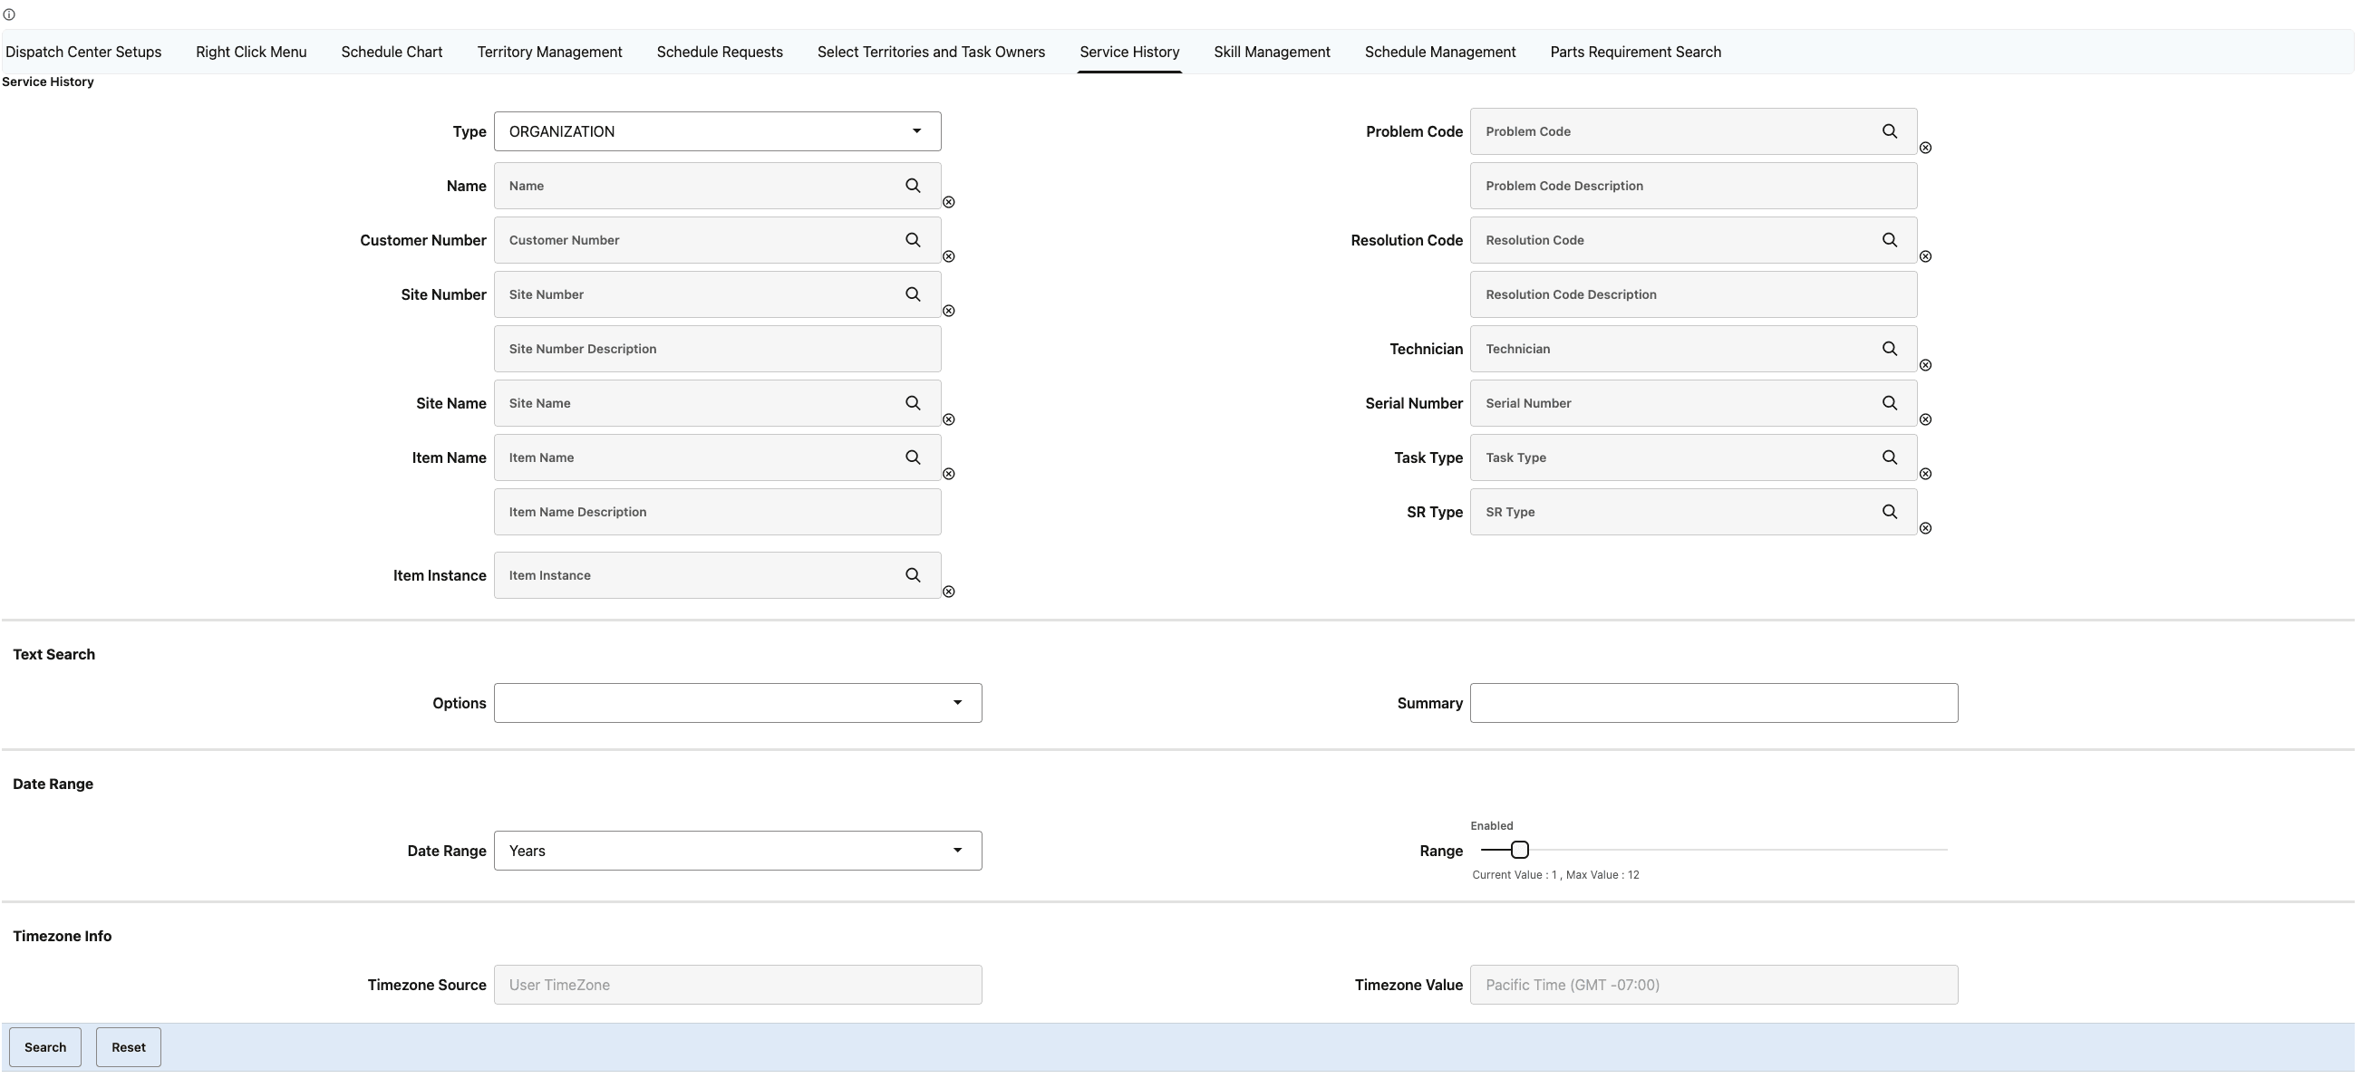Open the Date Range dropdown set to Years
The width and height of the screenshot is (2362, 1078).
958,850
